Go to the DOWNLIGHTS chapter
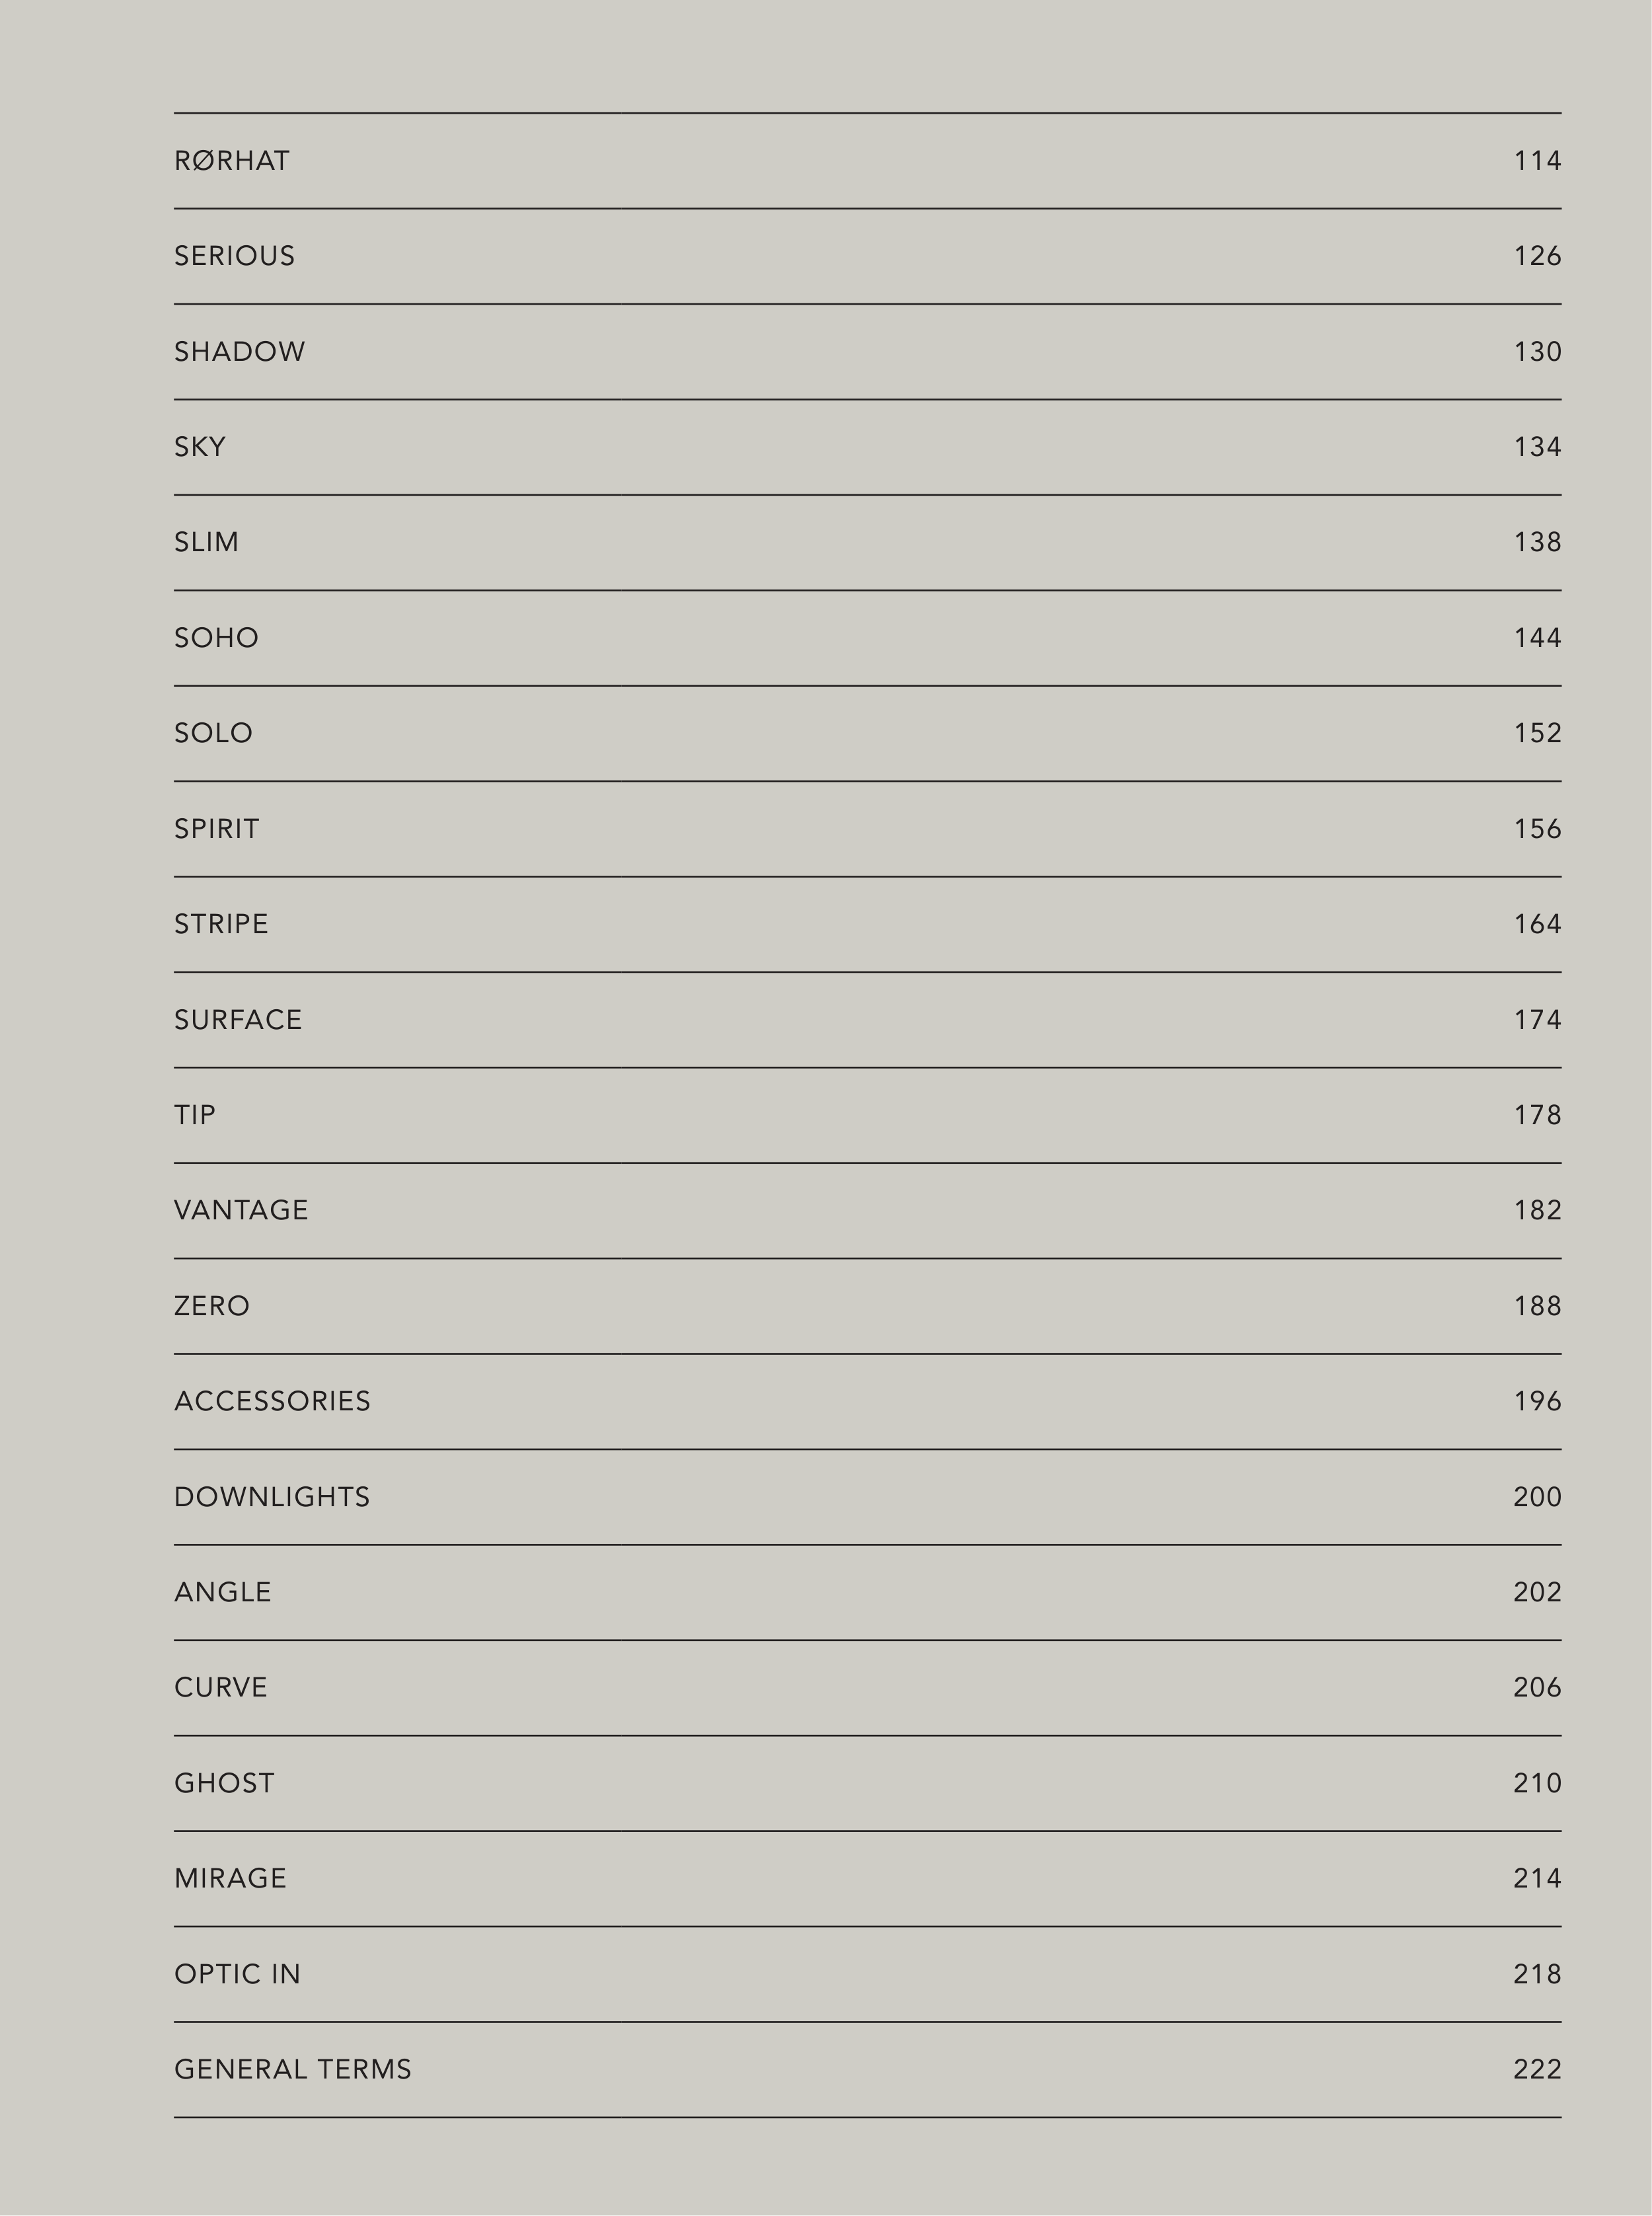This screenshot has width=1652, height=2216. pyautogui.click(x=272, y=1497)
